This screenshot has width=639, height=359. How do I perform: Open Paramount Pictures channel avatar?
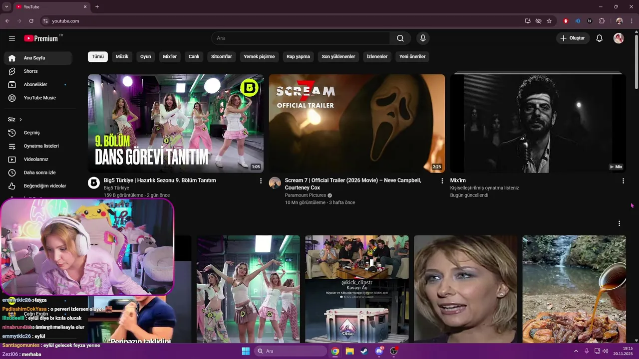(275, 183)
